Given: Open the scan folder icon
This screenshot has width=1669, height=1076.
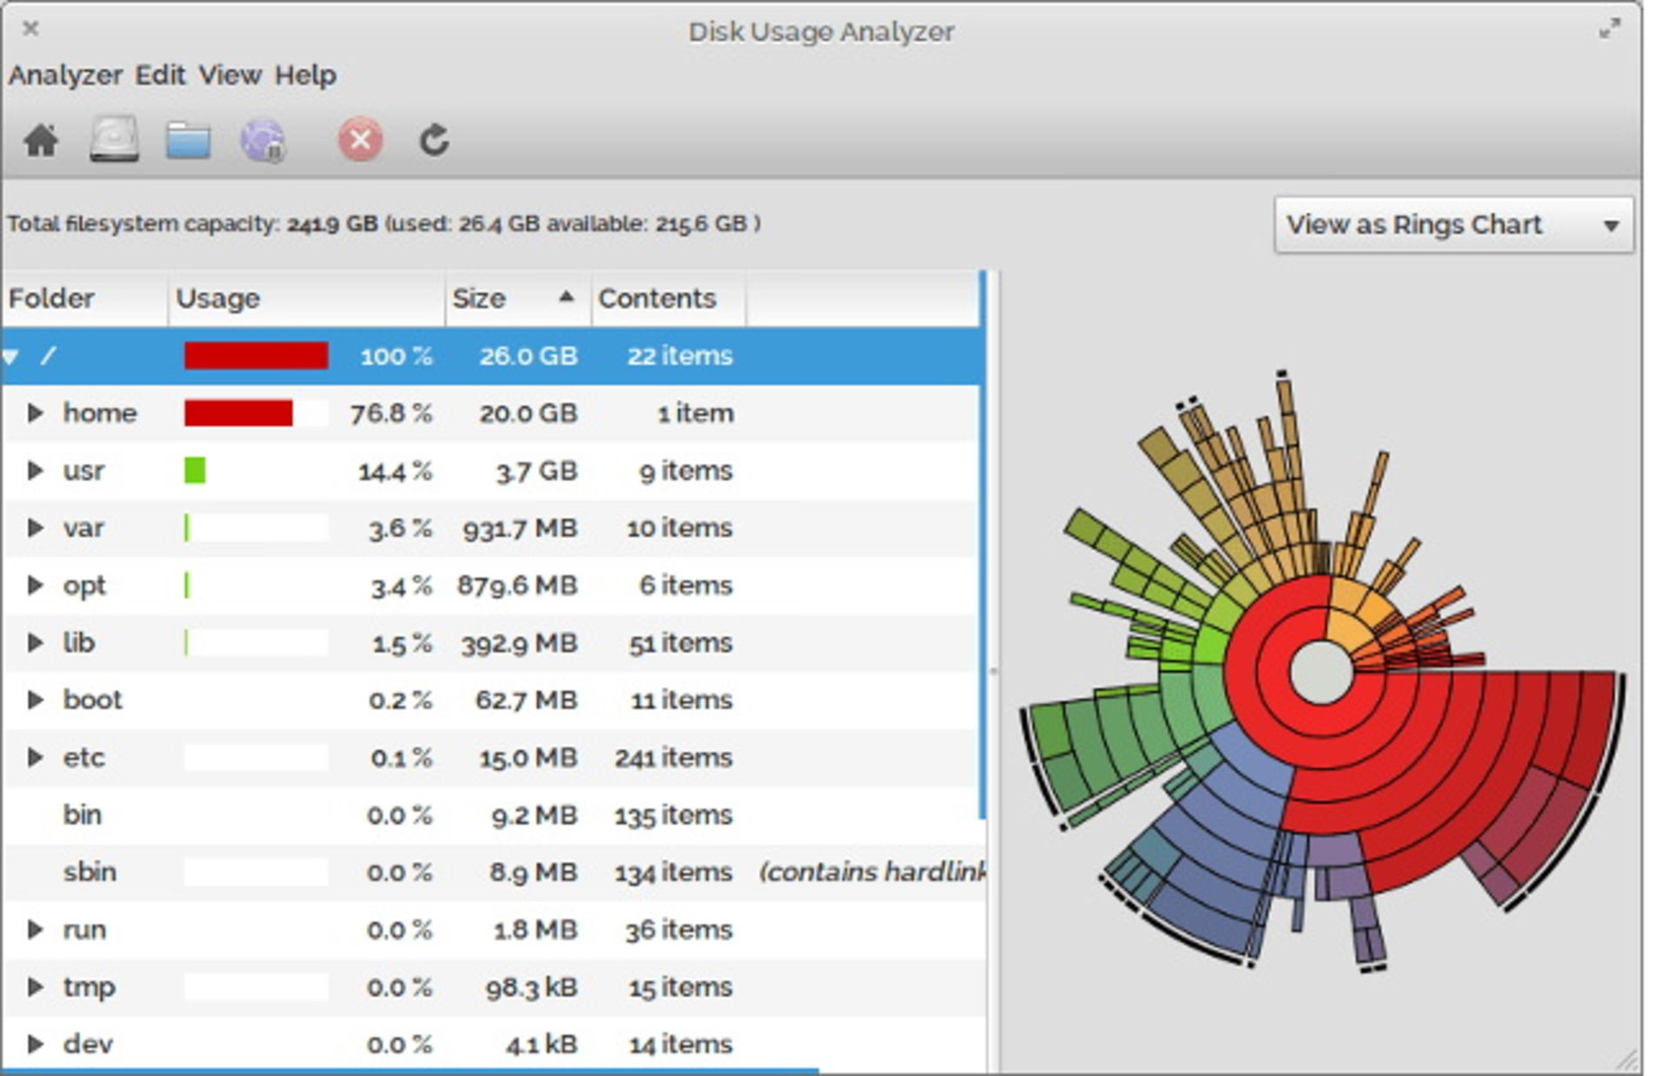Looking at the screenshot, I should click(188, 140).
